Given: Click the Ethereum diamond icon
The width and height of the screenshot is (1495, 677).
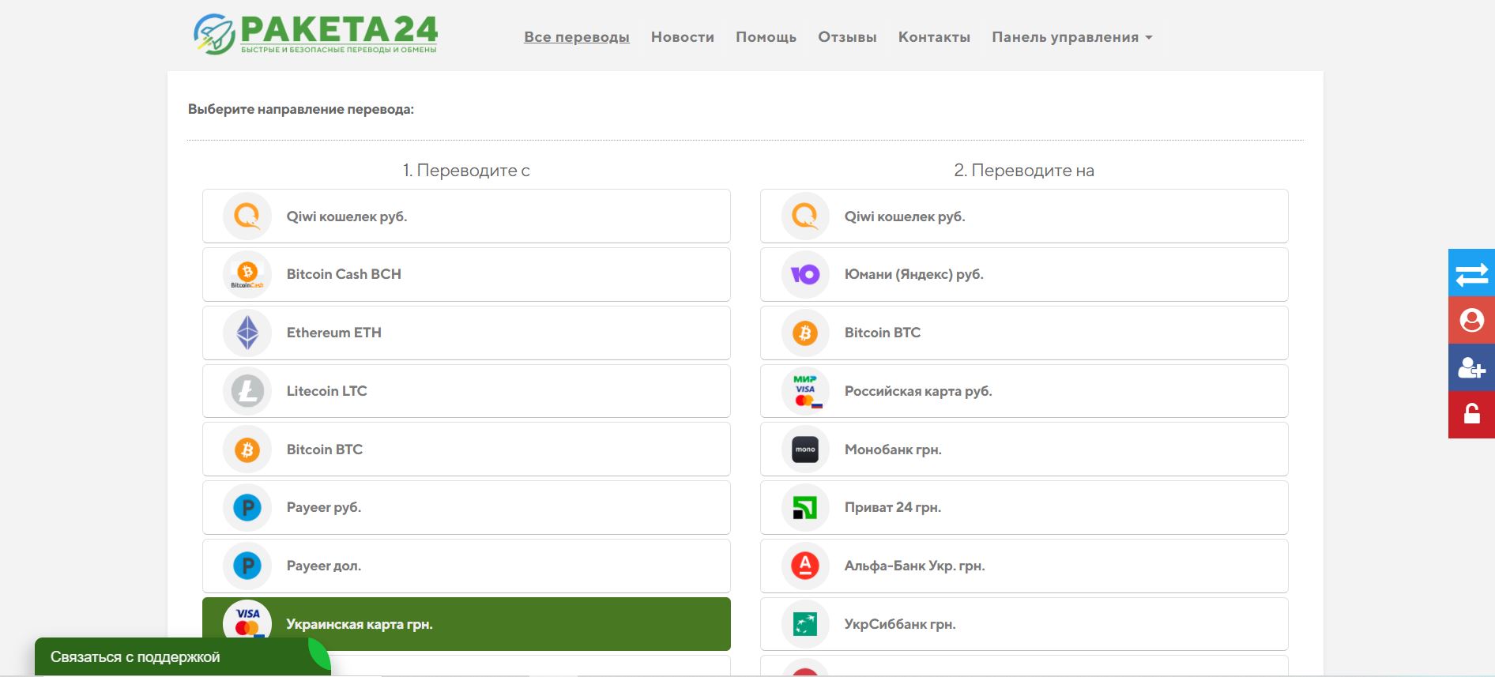Looking at the screenshot, I should [247, 333].
